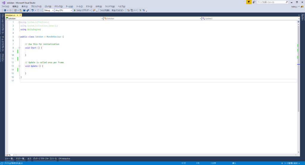Click the 完全パスのコピー button
The width and height of the screenshot is (305, 165).
[118, 10]
